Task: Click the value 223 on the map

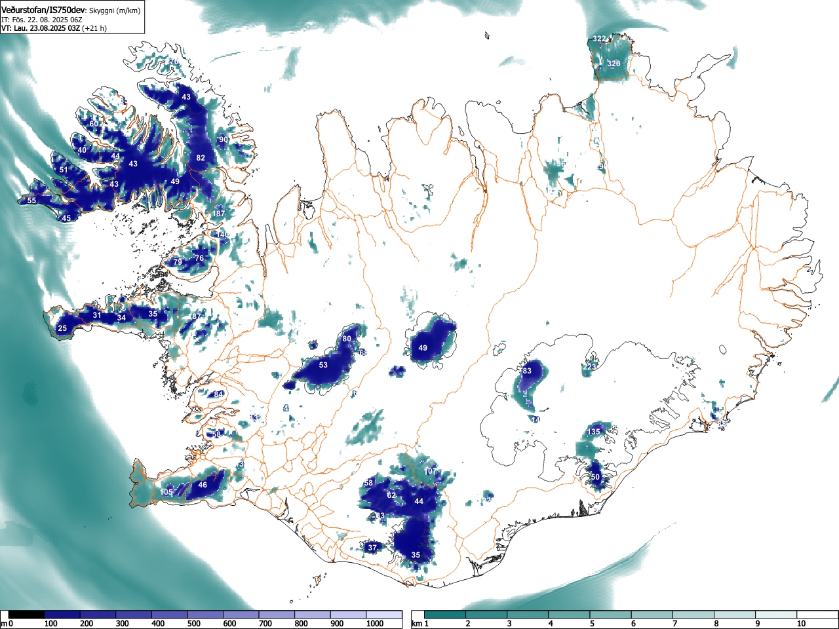Action: coord(591,367)
